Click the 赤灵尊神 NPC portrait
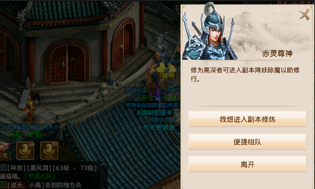315x189 pixels. click(209, 32)
